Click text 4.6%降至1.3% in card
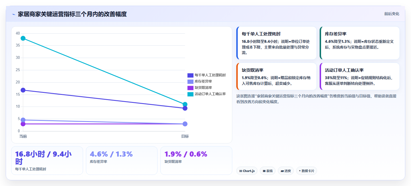The width and height of the screenshot is (411, 186). coord(338,41)
